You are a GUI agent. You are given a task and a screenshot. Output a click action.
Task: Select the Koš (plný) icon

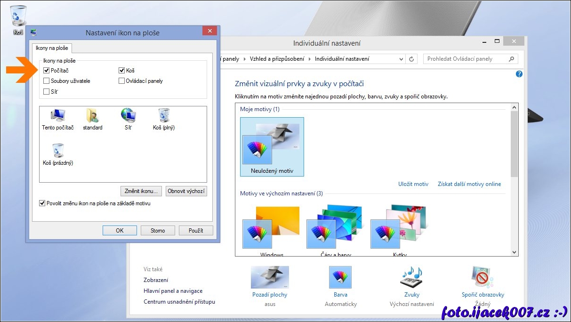click(164, 116)
